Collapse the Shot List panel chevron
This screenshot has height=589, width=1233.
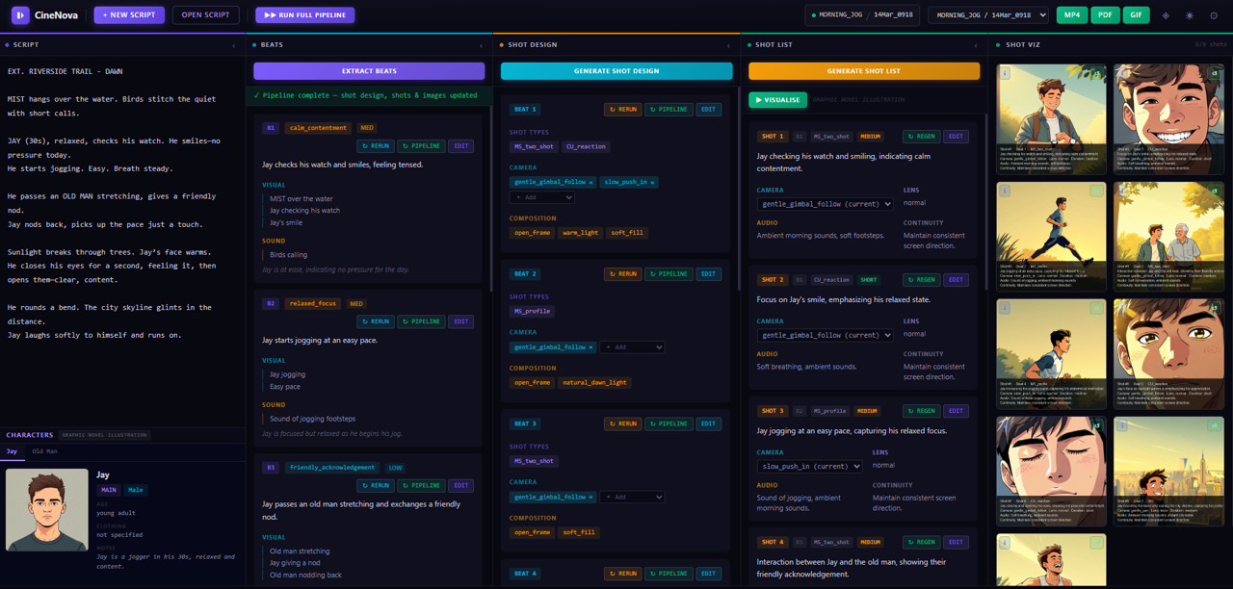click(976, 45)
